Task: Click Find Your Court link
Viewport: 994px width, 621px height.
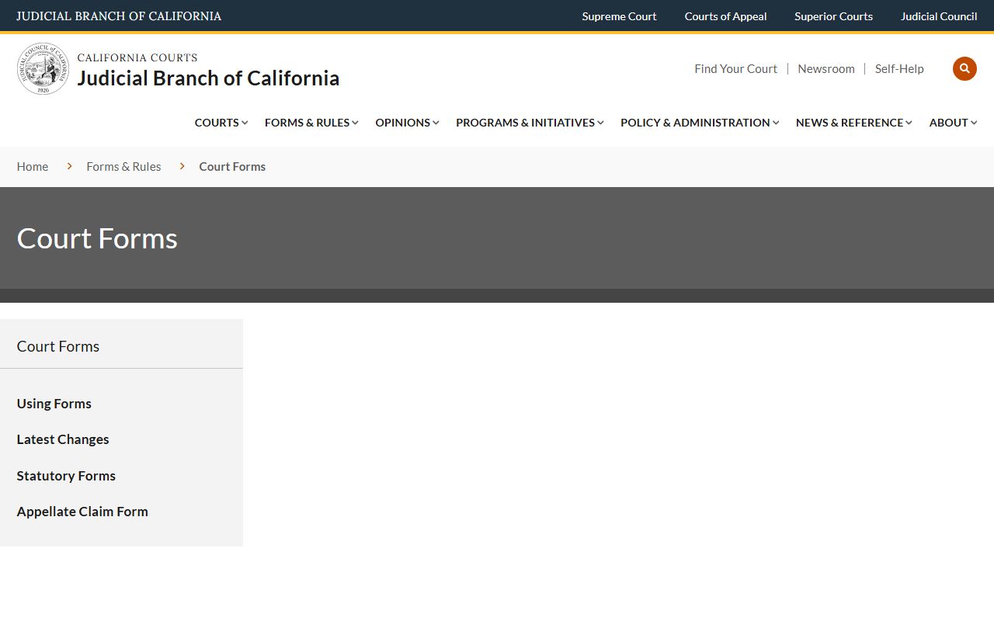Action: 735,68
